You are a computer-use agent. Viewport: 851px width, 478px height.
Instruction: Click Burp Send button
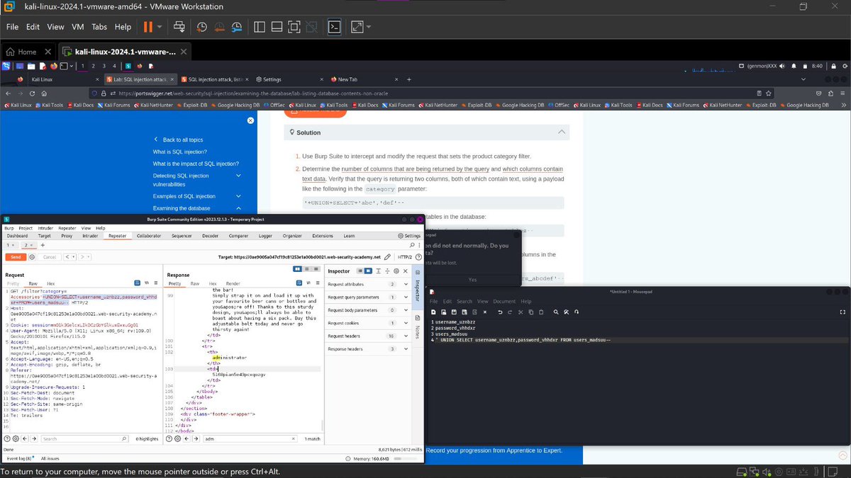pos(16,257)
